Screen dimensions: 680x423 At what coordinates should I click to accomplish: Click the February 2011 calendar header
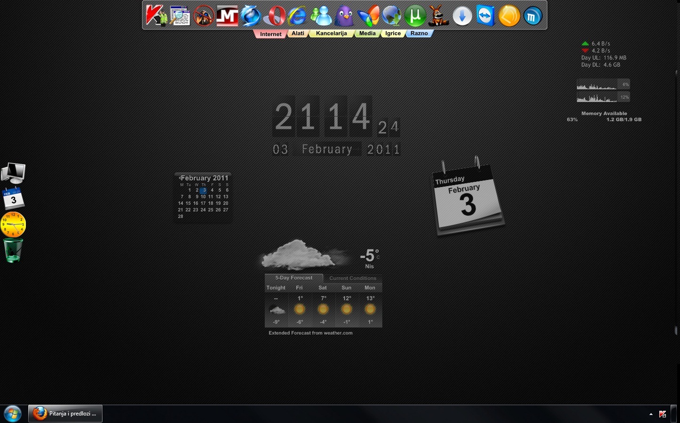[205, 178]
